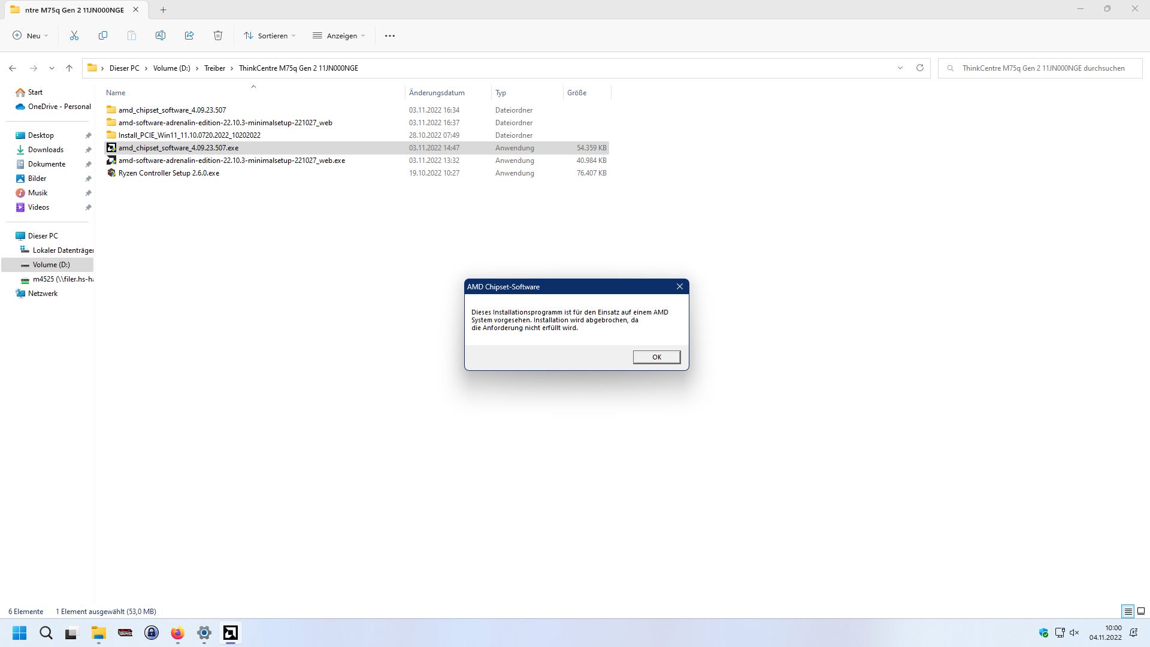
Task: Select Ryzen Controller Setup 2.6.0.exe file
Action: (x=169, y=173)
